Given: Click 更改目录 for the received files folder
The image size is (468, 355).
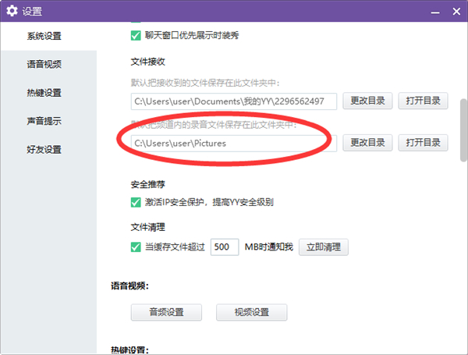Looking at the screenshot, I should click(367, 101).
